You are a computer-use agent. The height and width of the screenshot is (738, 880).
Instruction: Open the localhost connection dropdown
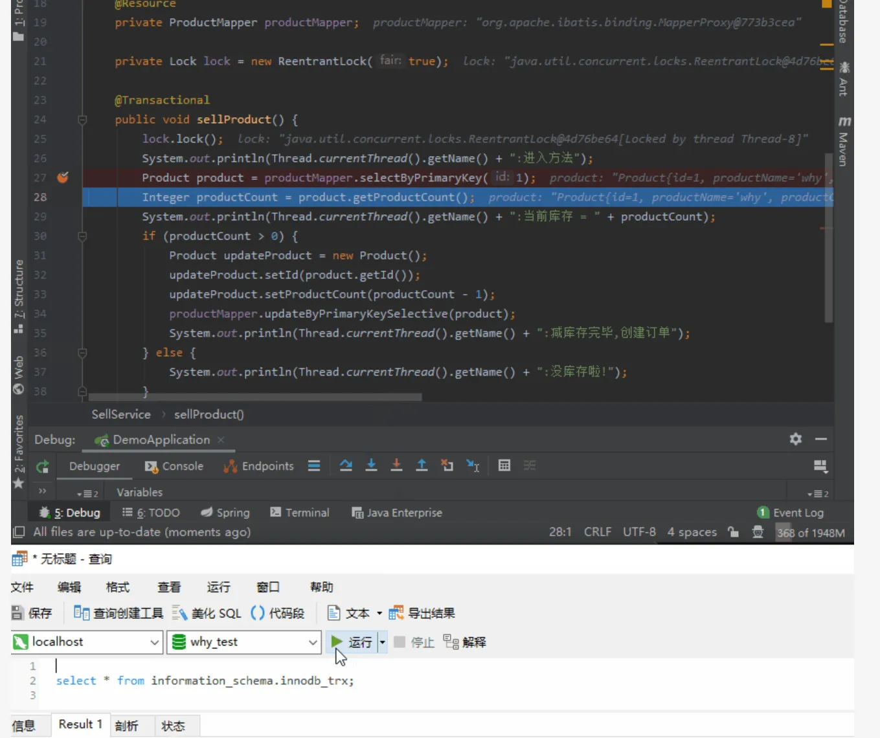pyautogui.click(x=155, y=642)
